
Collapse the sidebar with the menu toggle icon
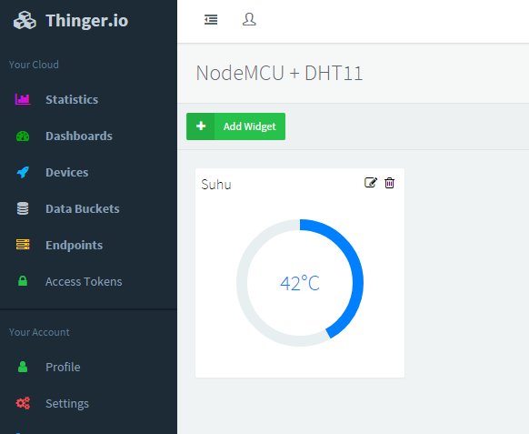click(x=211, y=20)
